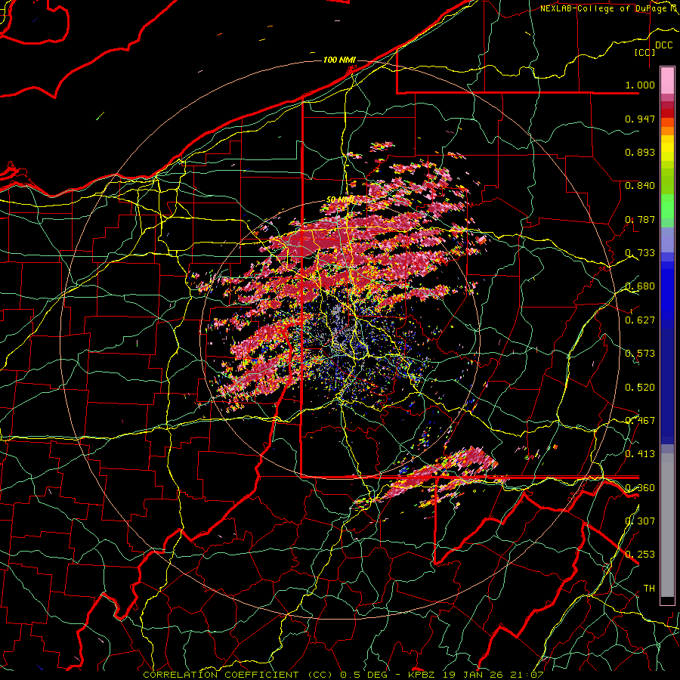Screen dimensions: 680x680
Task: Select the 50 NMI range ring label
Action: (340, 200)
